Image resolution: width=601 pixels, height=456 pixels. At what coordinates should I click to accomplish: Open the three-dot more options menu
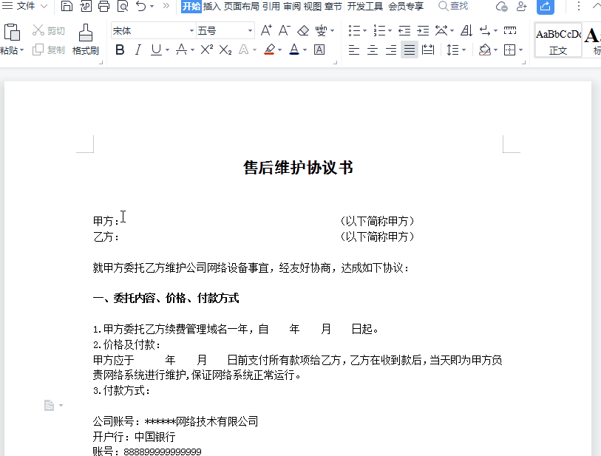pos(578,6)
